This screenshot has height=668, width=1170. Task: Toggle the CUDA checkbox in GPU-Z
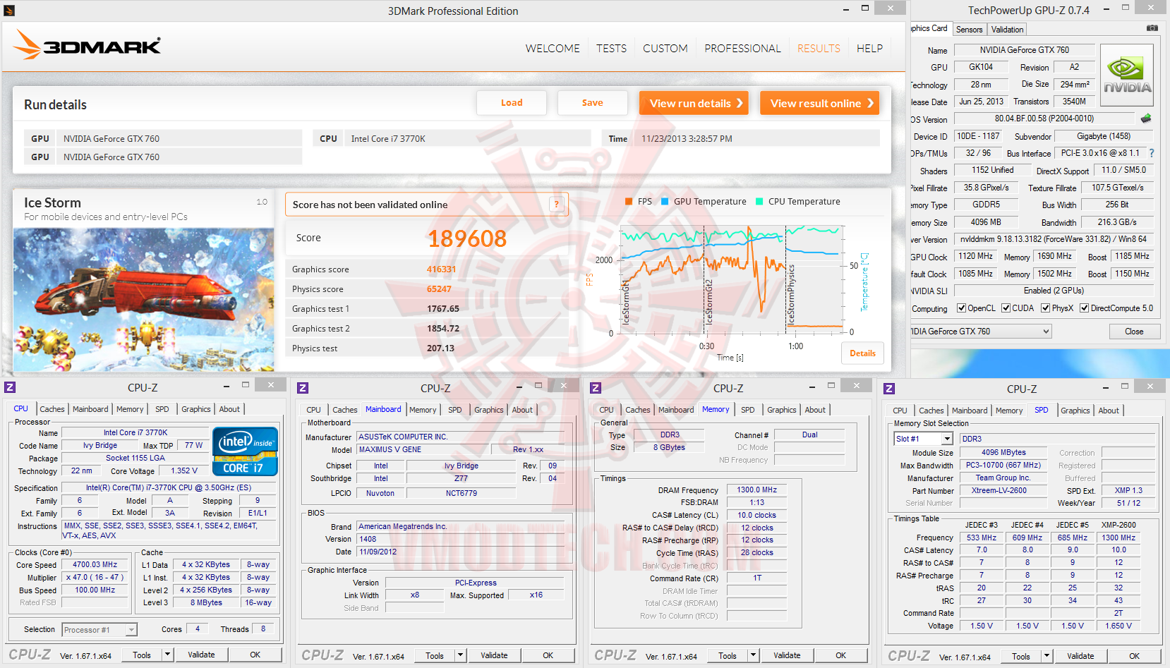point(1006,308)
